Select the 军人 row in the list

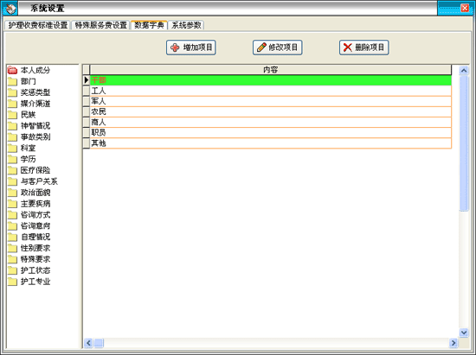(271, 101)
